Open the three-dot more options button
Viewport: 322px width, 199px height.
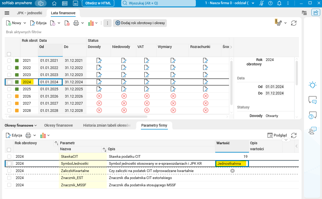pyautogui.click(x=108, y=23)
